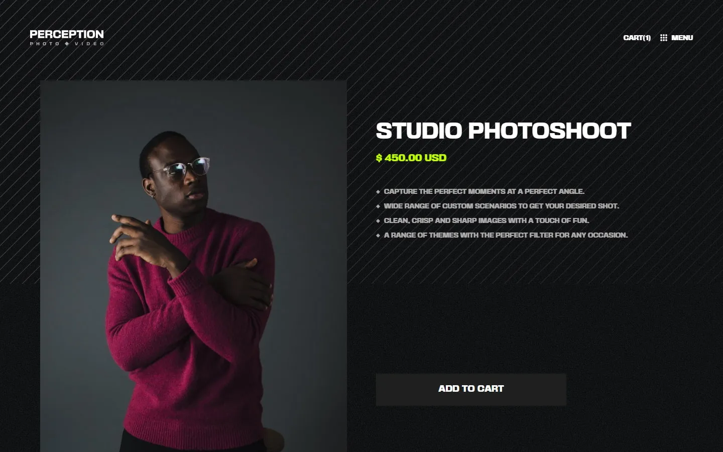Click the diamond bullet before Wide Range line
This screenshot has height=452, width=723.
[378, 206]
